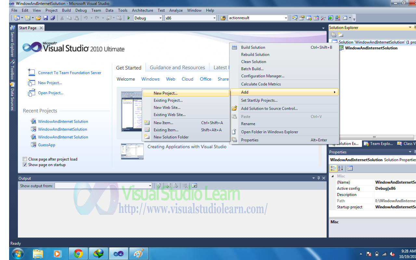Open the Toolbox hammer-and-wrench toolbar icon
The width and height of the screenshot is (416, 260).
tap(323, 18)
